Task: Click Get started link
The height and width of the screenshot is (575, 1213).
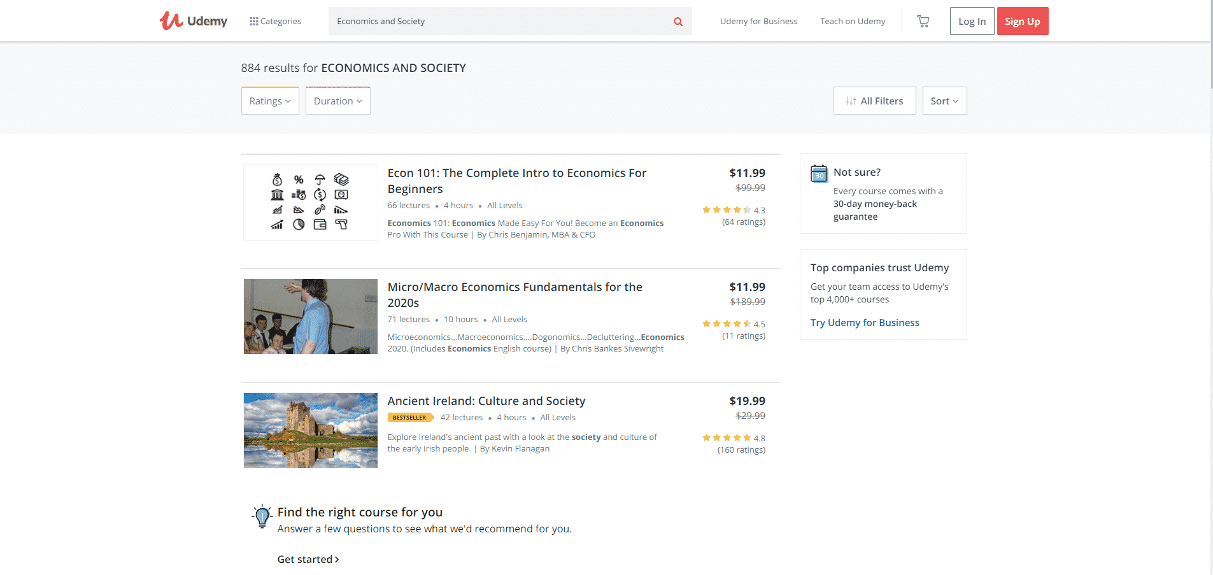Action: coord(308,559)
